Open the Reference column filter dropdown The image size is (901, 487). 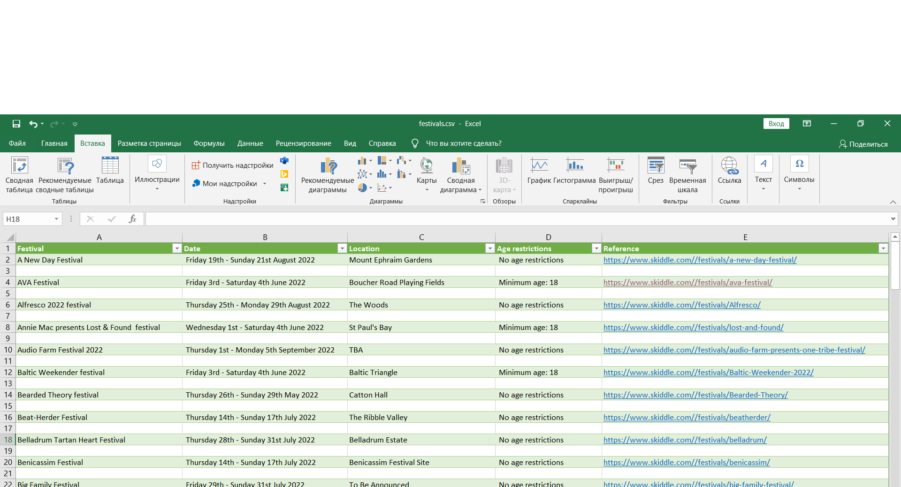883,248
